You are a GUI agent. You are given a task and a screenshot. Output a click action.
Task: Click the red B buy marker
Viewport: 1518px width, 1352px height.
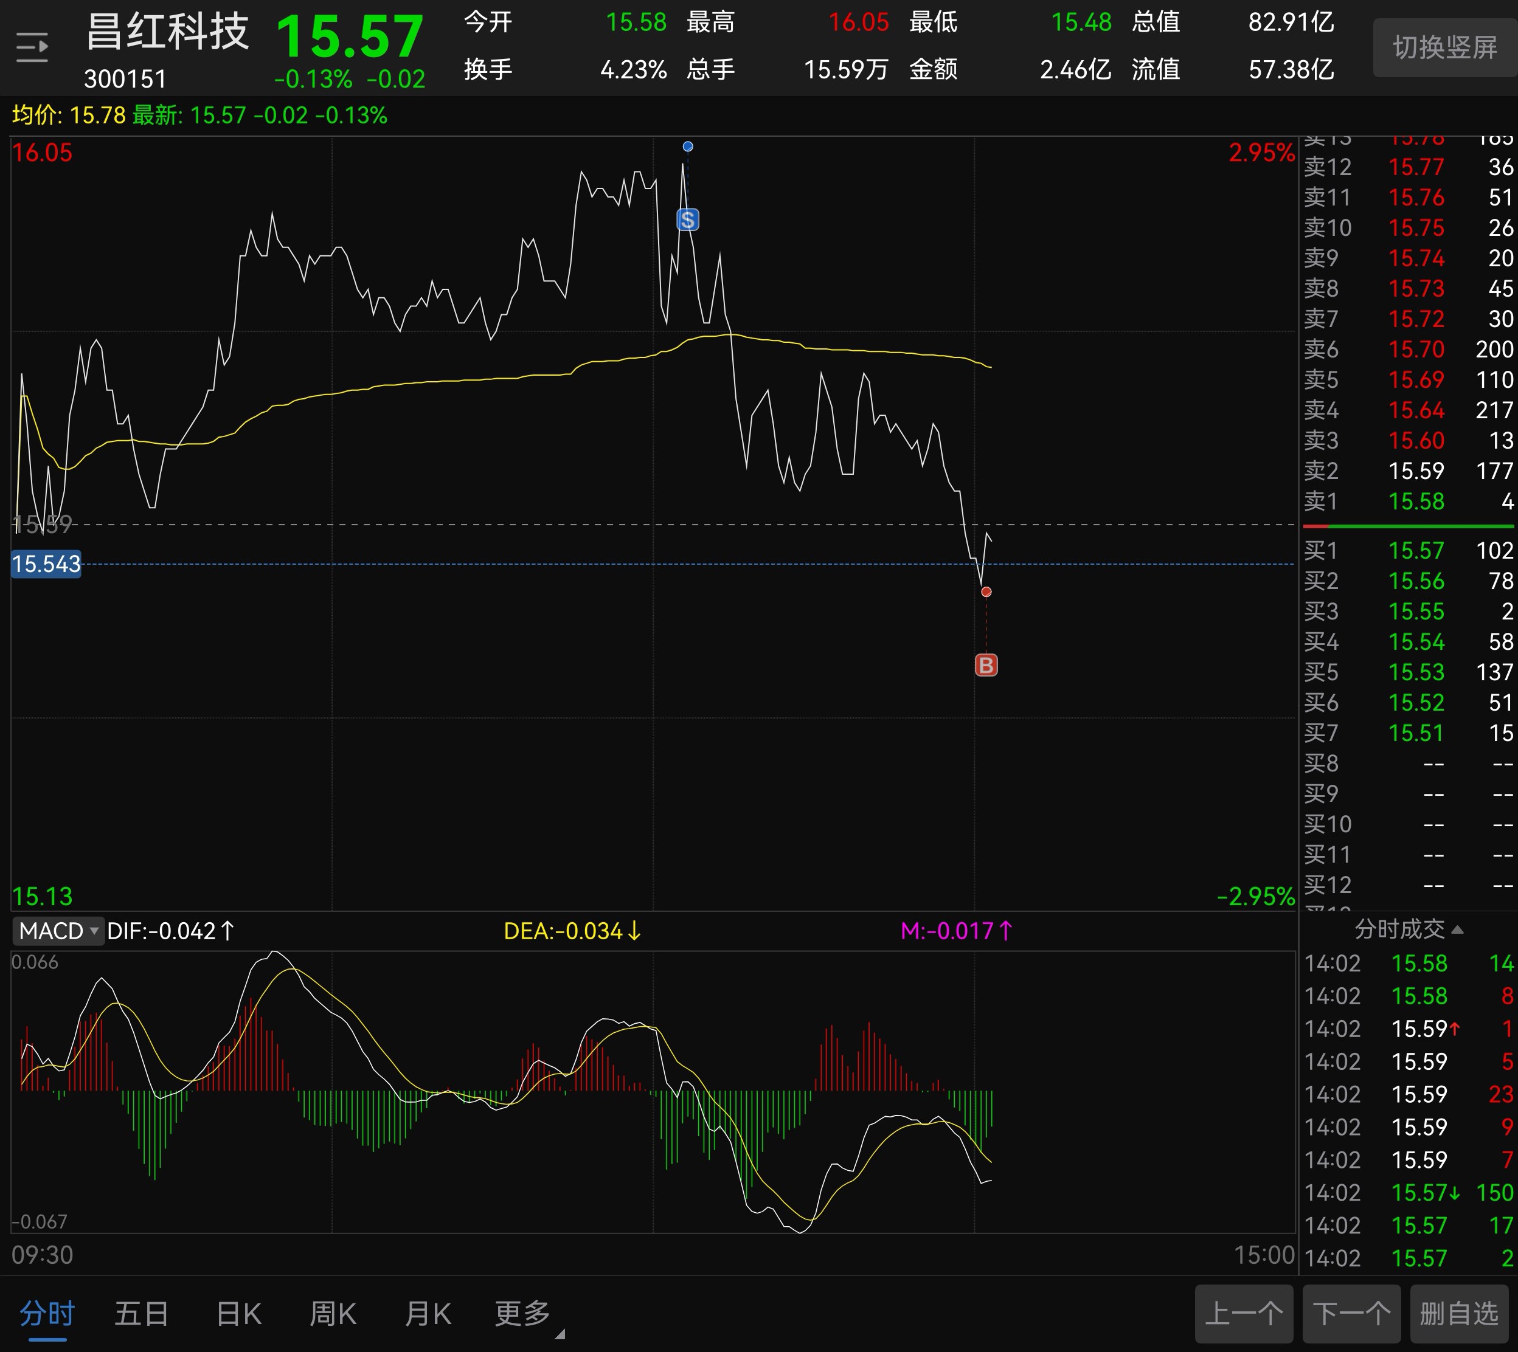(986, 665)
